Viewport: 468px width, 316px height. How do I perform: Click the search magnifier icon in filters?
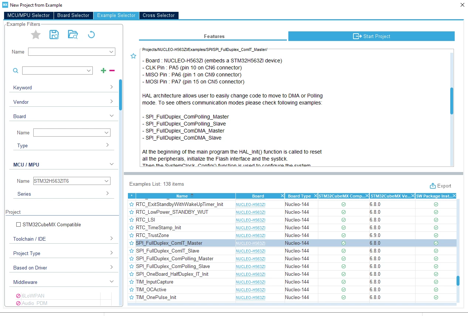(16, 71)
